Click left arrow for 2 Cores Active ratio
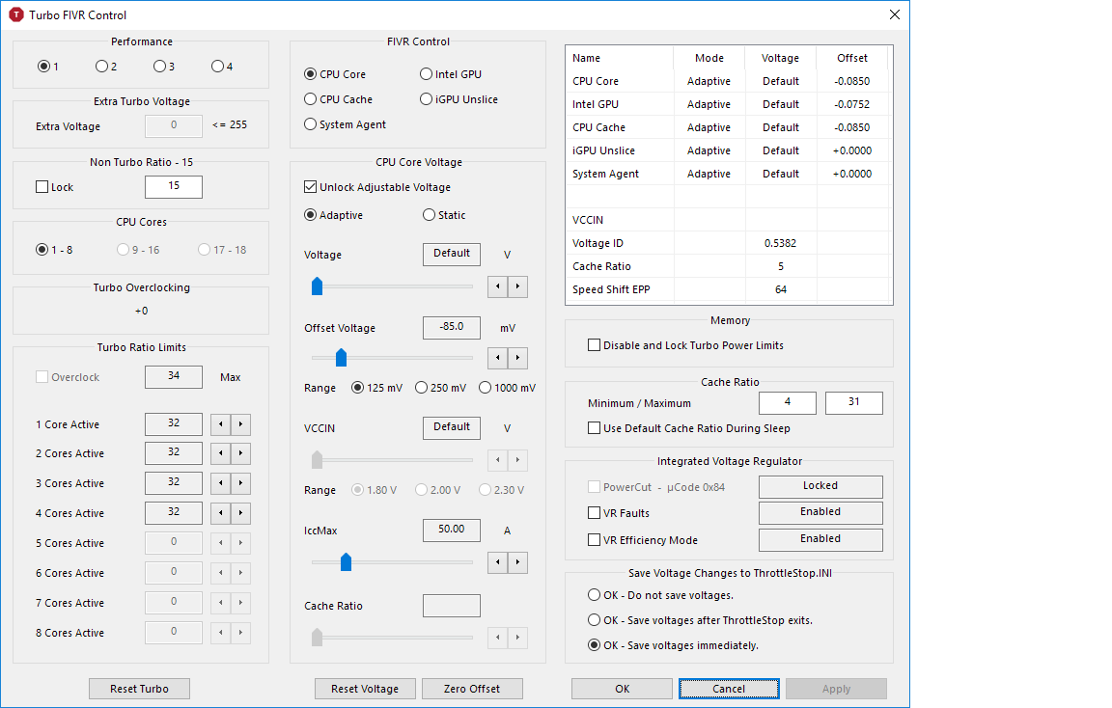 [x=221, y=453]
